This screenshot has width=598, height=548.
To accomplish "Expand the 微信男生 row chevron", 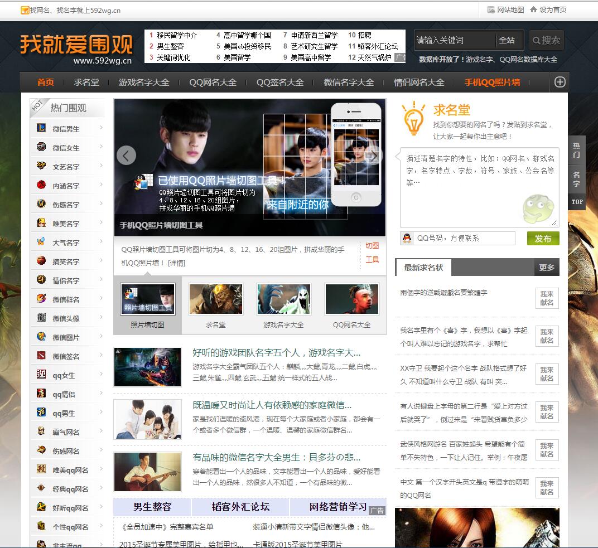I will click(101, 128).
